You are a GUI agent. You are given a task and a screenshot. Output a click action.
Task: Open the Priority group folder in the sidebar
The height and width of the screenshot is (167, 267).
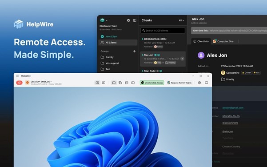[x=107, y=57]
